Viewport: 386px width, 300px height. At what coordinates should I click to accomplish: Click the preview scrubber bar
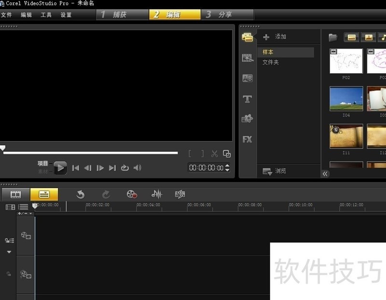point(91,153)
